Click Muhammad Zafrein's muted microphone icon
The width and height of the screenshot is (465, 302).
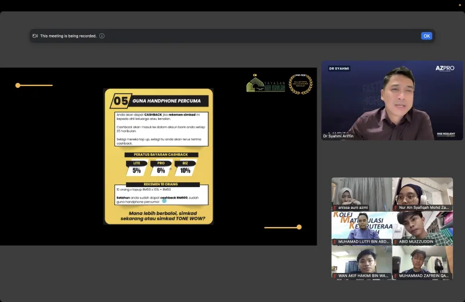coord(396,276)
